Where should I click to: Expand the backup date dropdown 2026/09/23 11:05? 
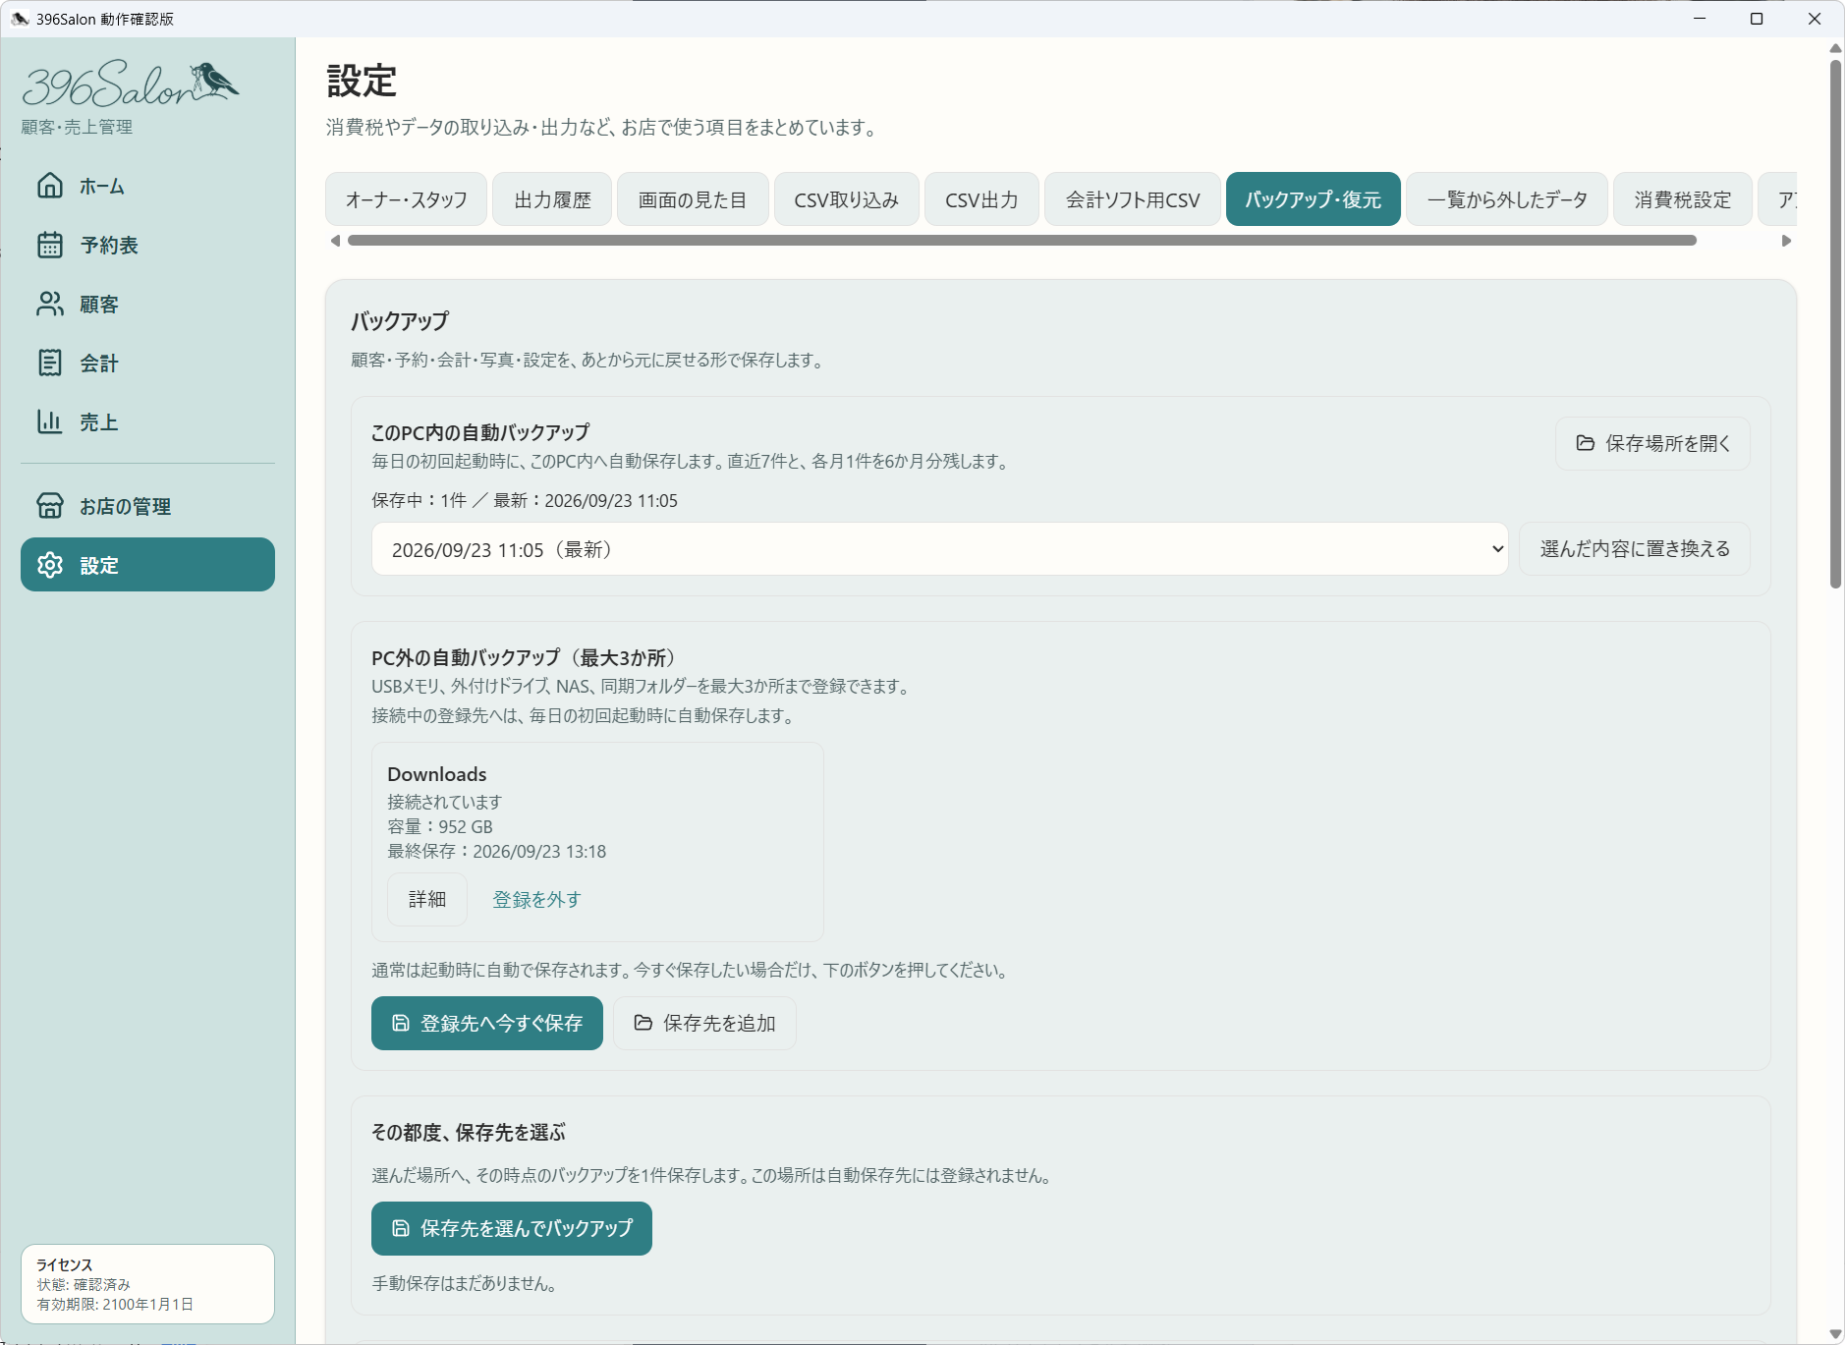(939, 549)
